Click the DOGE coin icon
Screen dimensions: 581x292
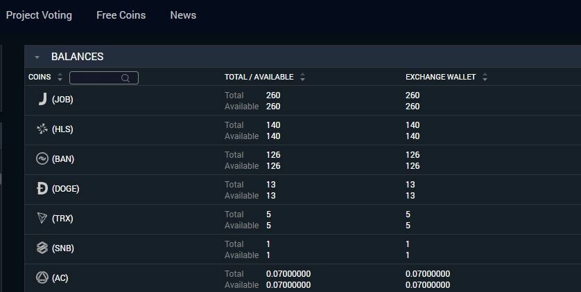42,189
